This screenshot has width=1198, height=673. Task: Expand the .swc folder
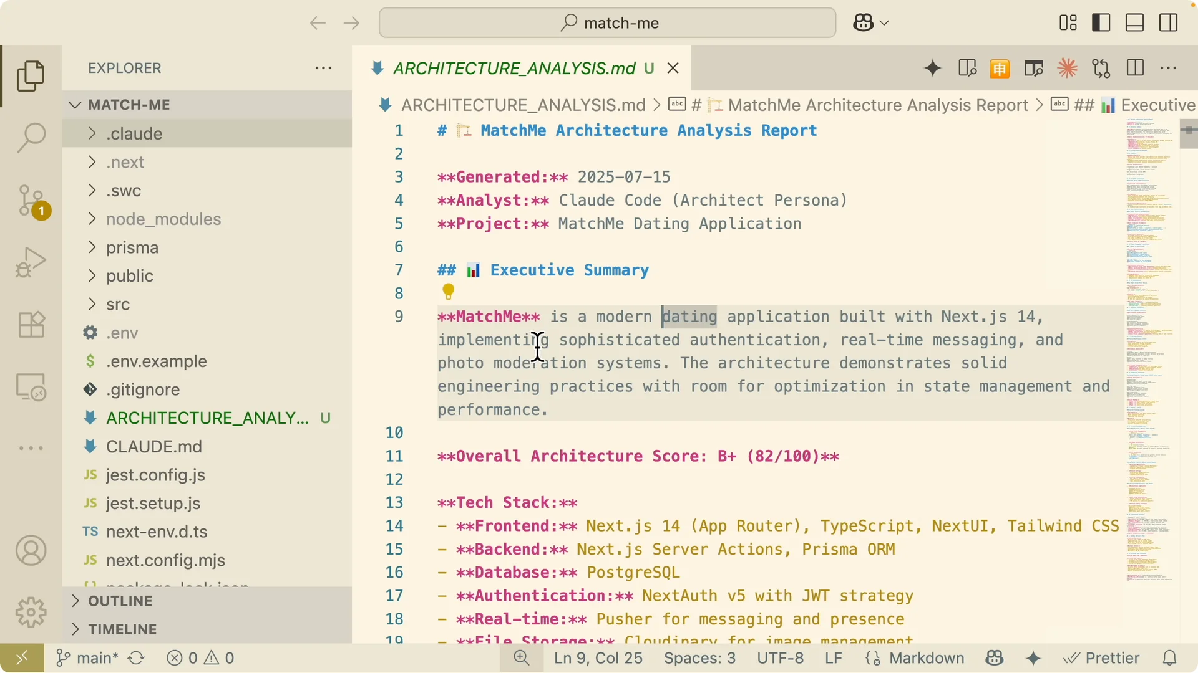click(x=207, y=191)
